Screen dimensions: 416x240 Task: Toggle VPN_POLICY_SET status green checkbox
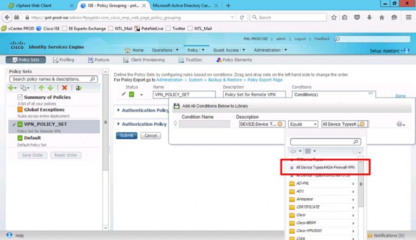pyautogui.click(x=132, y=94)
